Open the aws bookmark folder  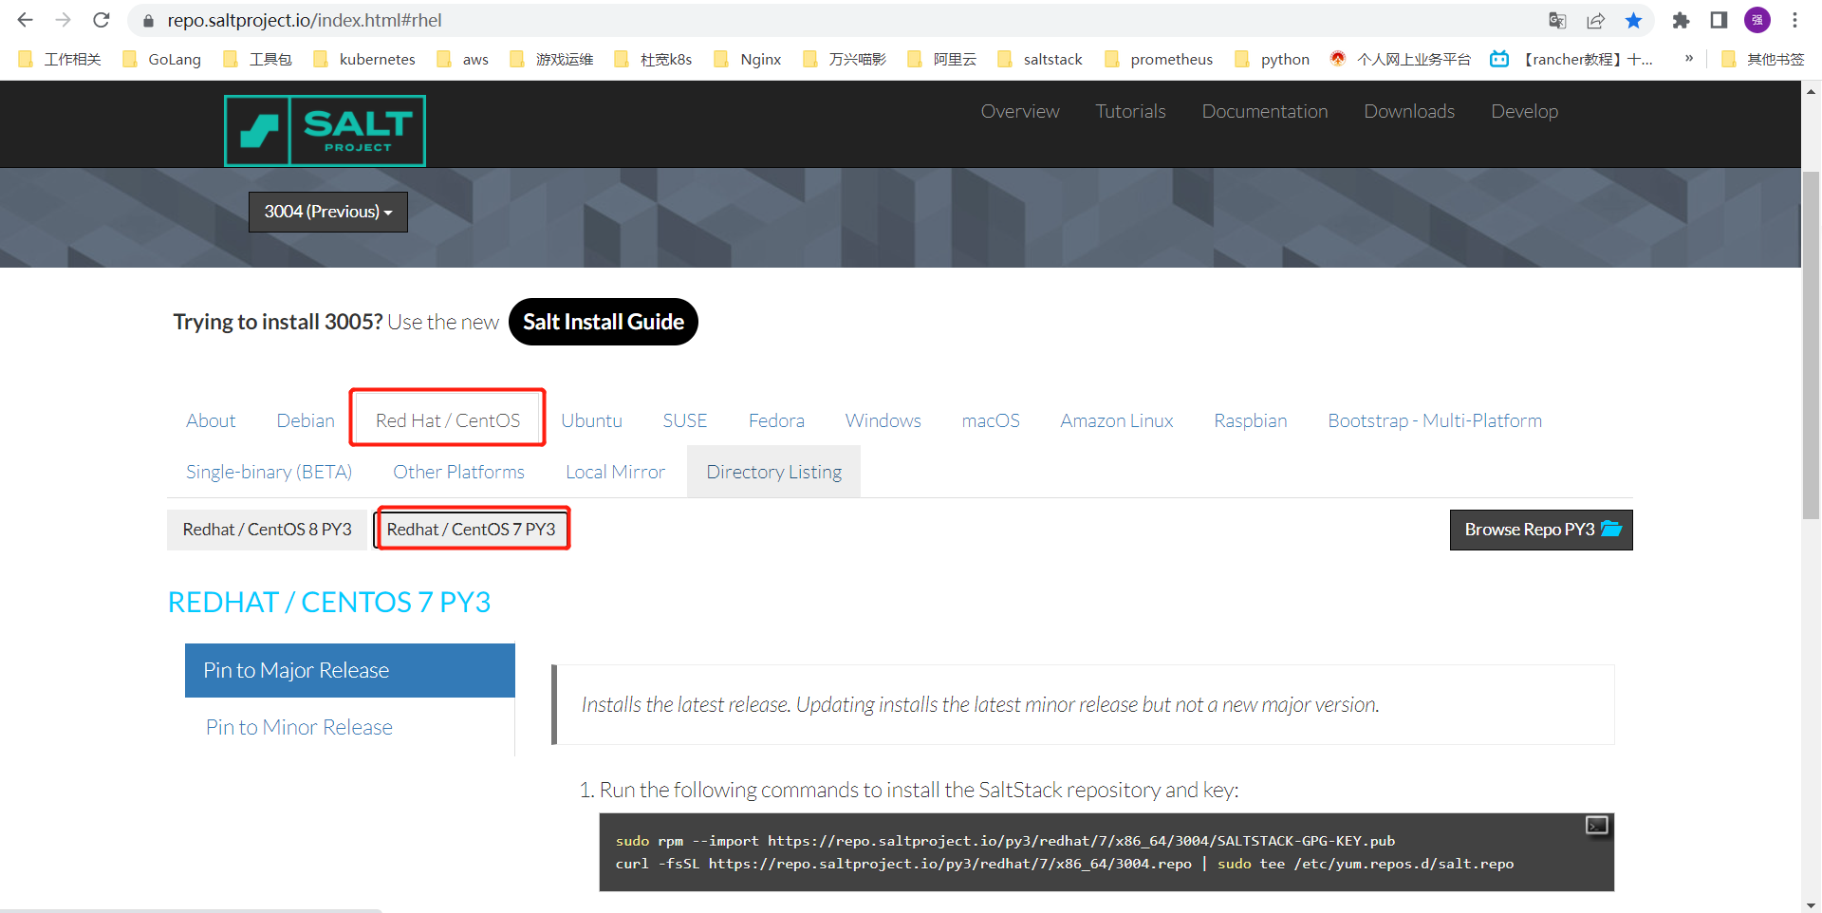pos(463,59)
